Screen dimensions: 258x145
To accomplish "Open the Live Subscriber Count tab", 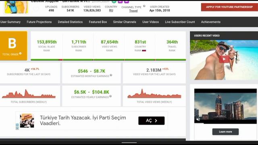I will click(x=180, y=22).
